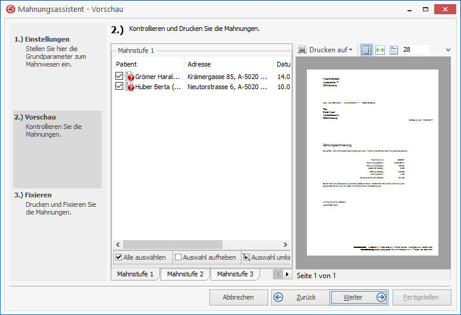Switch to fit page width icon
Image resolution: width=461 pixels, height=315 pixels.
click(x=380, y=50)
